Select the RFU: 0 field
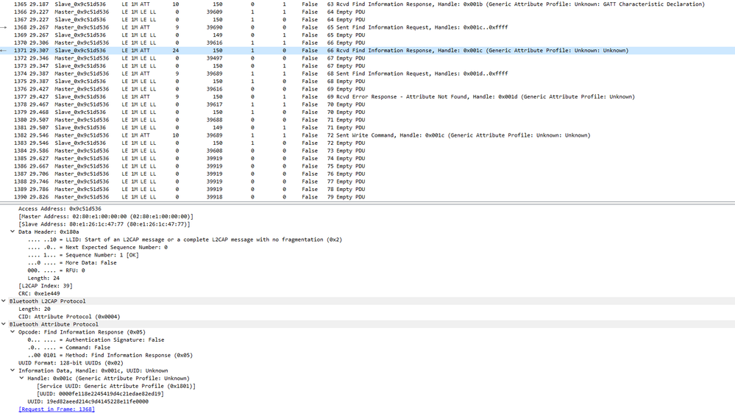Screen dimensions: 735x416 pos(56,270)
